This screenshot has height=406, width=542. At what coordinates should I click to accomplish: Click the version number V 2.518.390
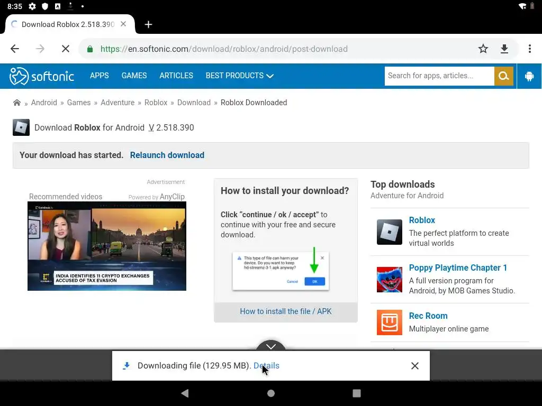(171, 128)
